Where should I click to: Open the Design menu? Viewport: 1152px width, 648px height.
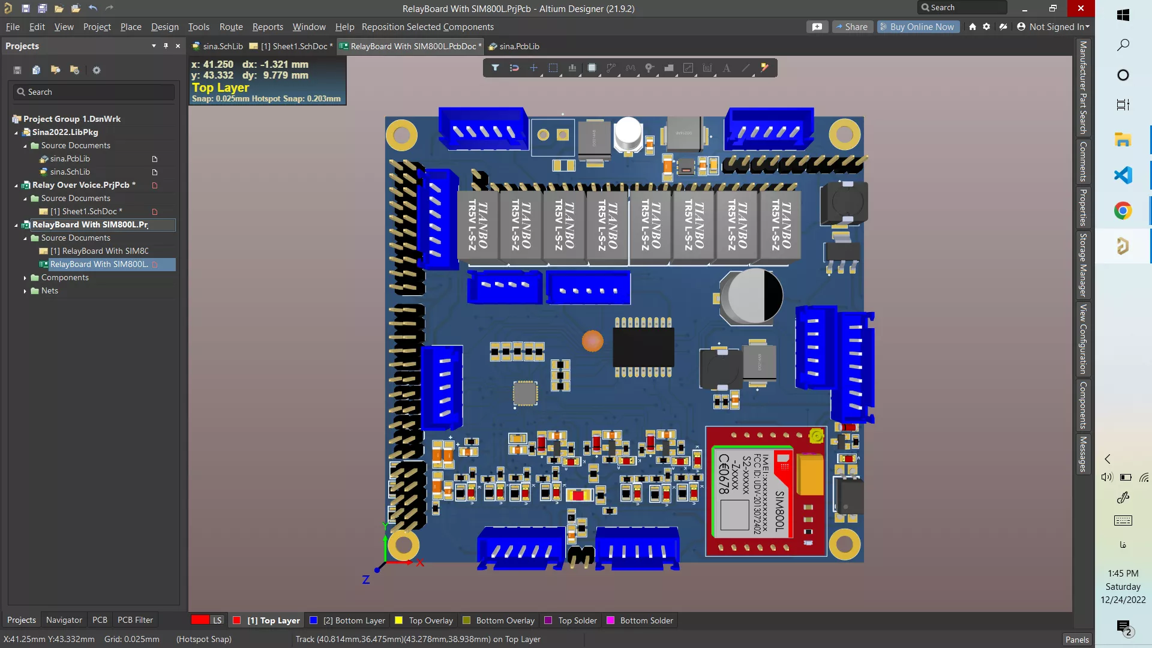164,27
